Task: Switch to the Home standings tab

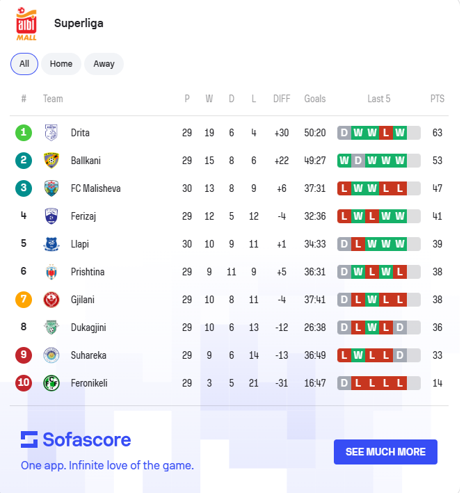Action: (61, 64)
